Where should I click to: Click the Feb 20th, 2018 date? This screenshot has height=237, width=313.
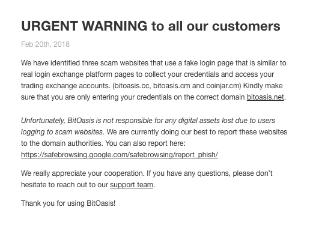coord(45,44)
